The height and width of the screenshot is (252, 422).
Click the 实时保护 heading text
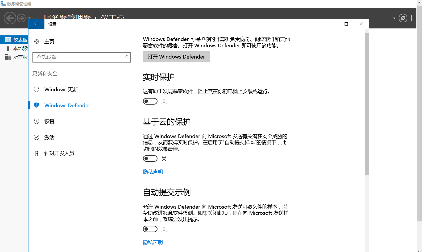[x=159, y=77]
